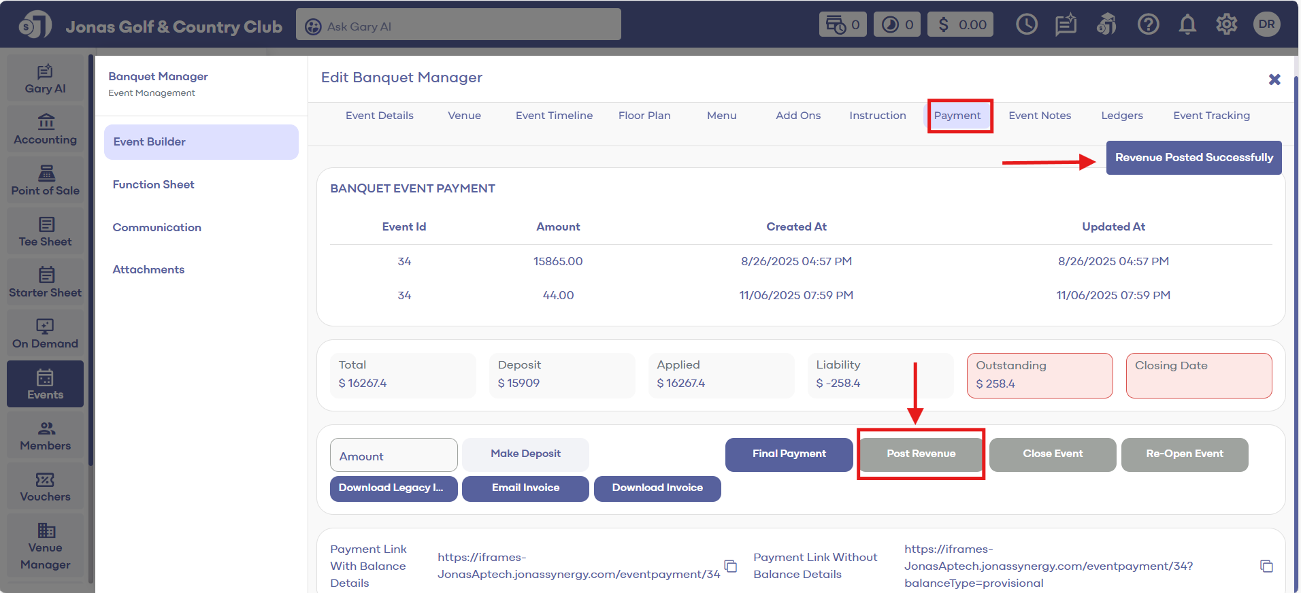The height and width of the screenshot is (593, 1301).
Task: Click the notification bell icon
Action: coord(1187,25)
